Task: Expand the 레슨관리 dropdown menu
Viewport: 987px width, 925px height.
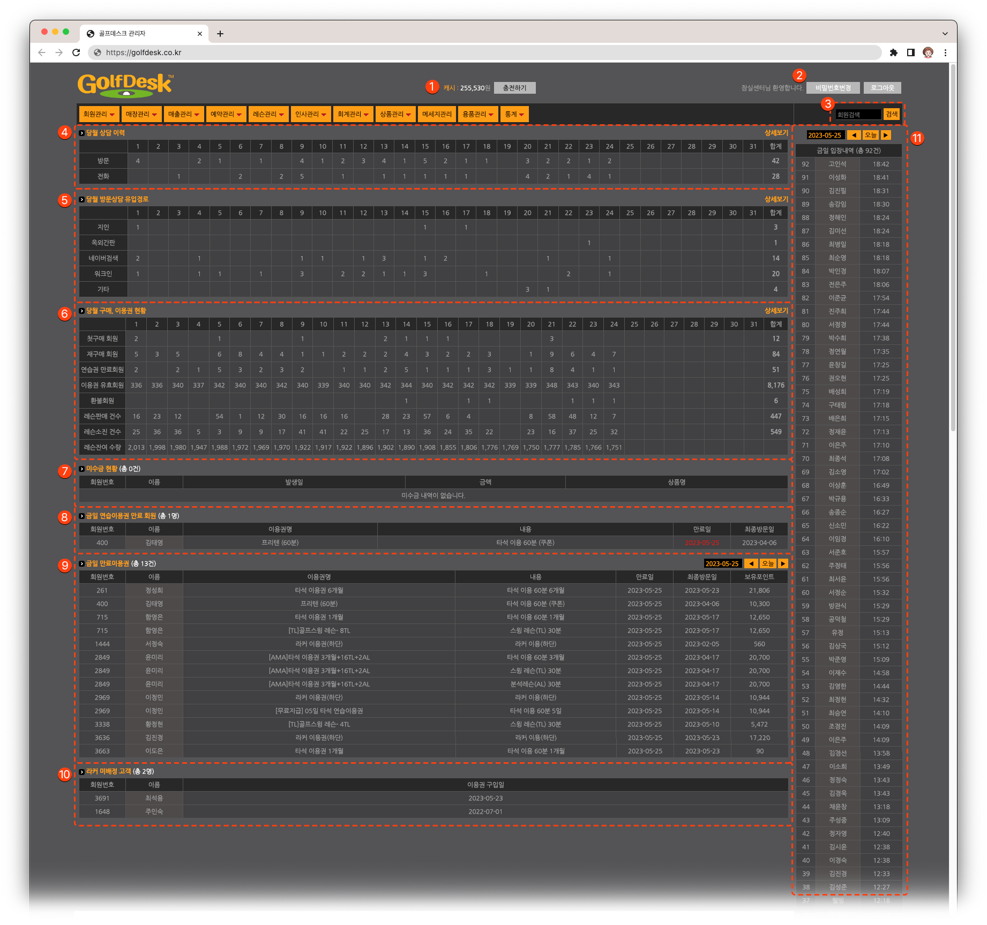Action: [268, 114]
